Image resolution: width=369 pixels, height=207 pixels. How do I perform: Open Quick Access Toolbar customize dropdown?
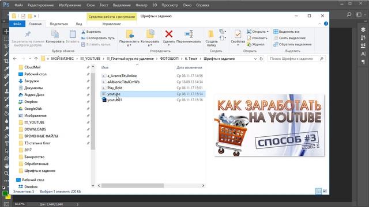click(35, 16)
